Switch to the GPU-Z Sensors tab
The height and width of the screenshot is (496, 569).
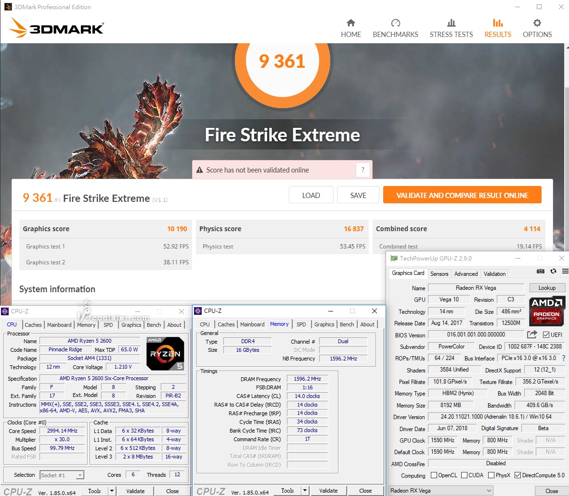[439, 273]
